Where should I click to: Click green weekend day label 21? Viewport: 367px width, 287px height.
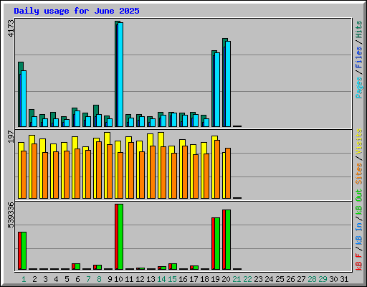pos(237,279)
